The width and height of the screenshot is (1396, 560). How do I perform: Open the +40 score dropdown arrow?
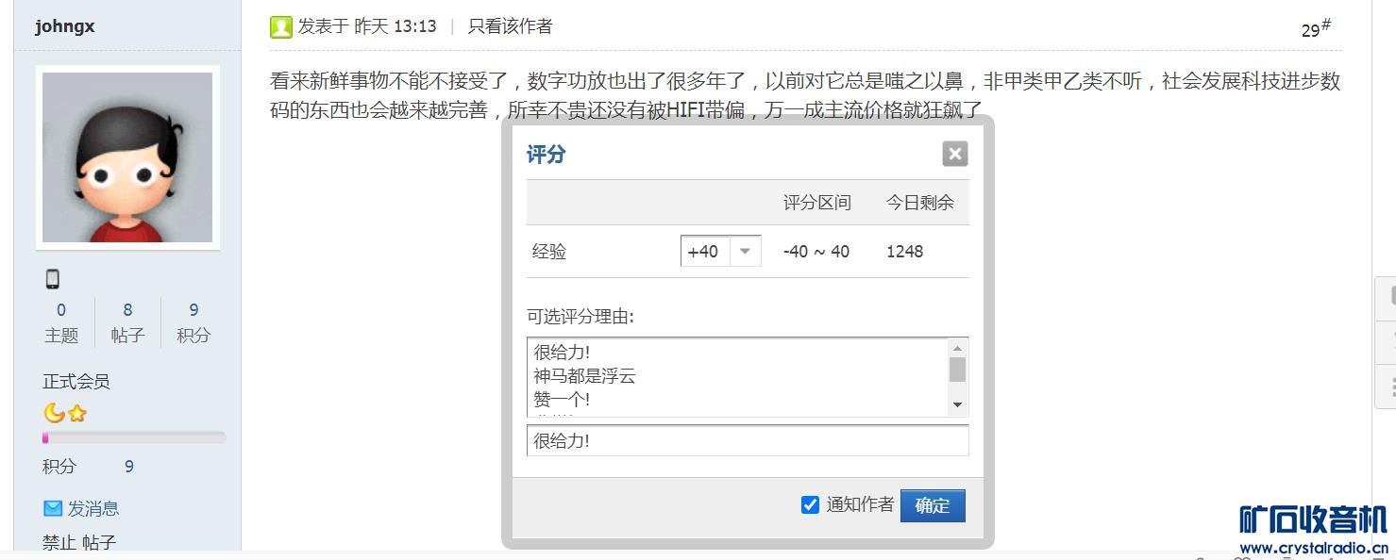pos(745,251)
